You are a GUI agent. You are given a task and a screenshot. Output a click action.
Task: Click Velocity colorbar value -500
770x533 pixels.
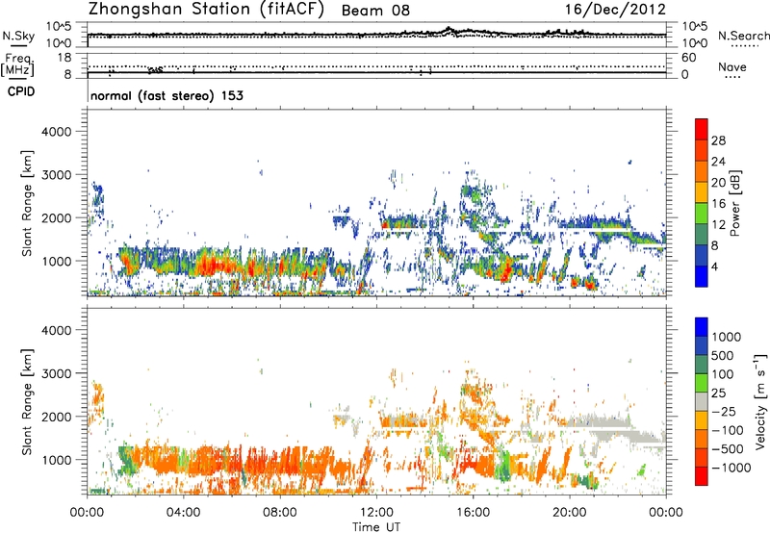pyautogui.click(x=727, y=448)
